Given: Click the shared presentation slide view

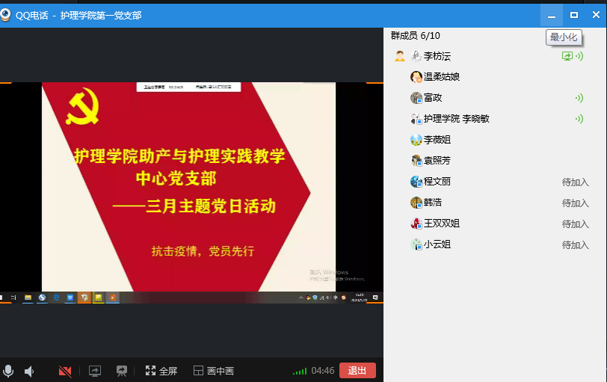Looking at the screenshot, I should pos(191,187).
